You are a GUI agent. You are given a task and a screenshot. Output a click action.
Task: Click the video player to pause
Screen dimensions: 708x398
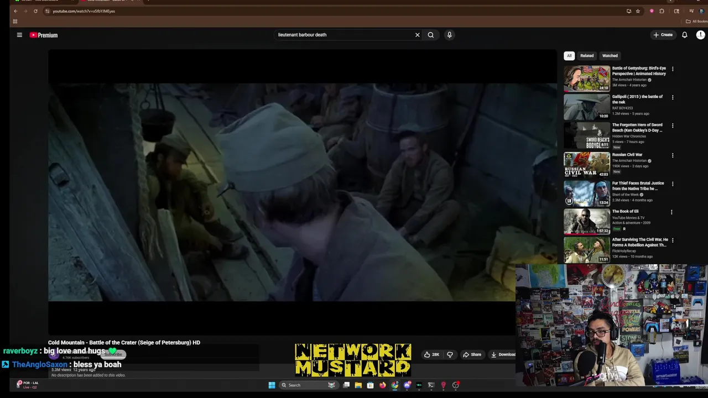coord(303,192)
